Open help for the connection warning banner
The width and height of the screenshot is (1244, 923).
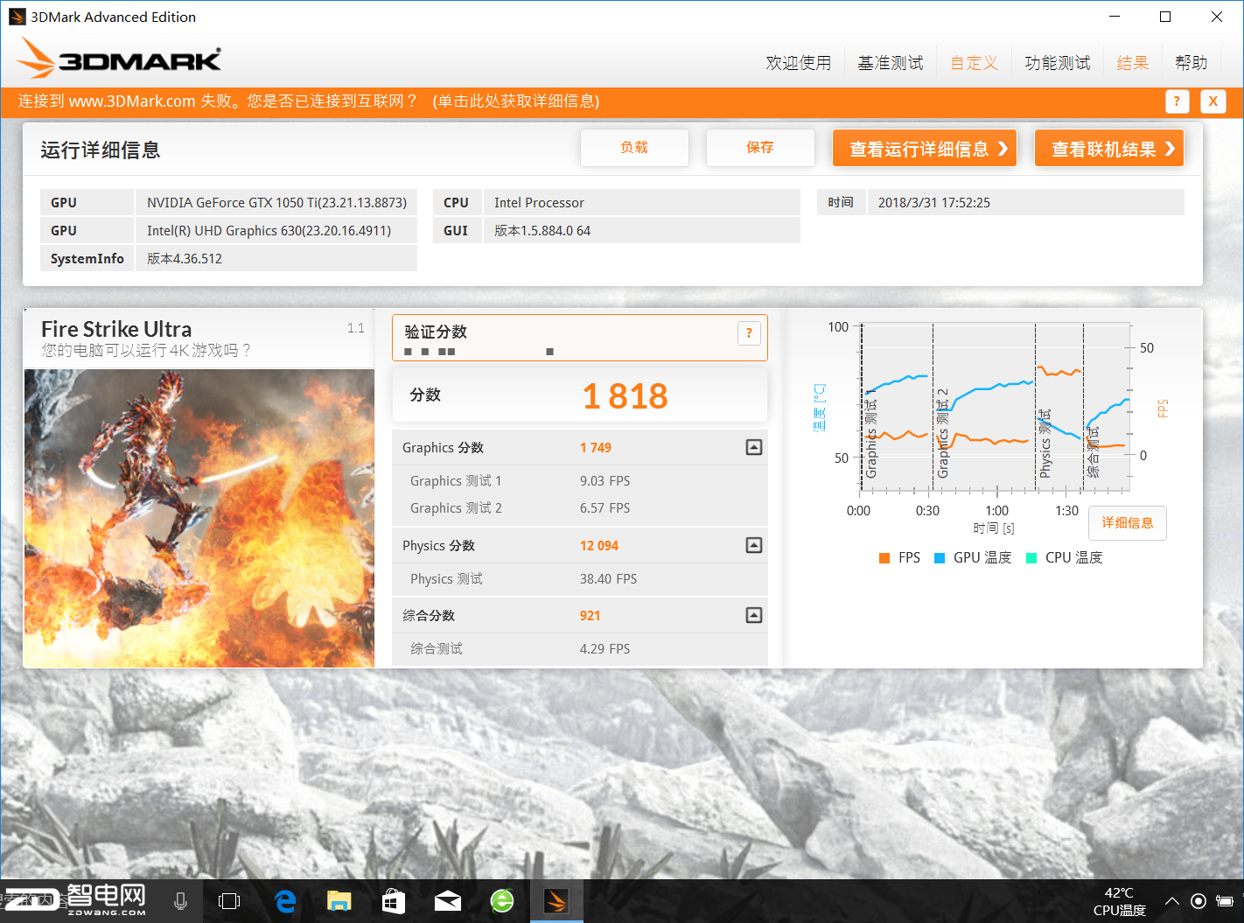tap(1177, 101)
